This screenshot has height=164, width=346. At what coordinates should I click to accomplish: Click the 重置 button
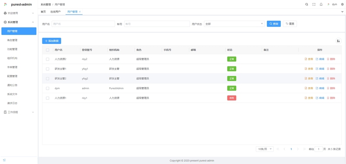point(290,24)
